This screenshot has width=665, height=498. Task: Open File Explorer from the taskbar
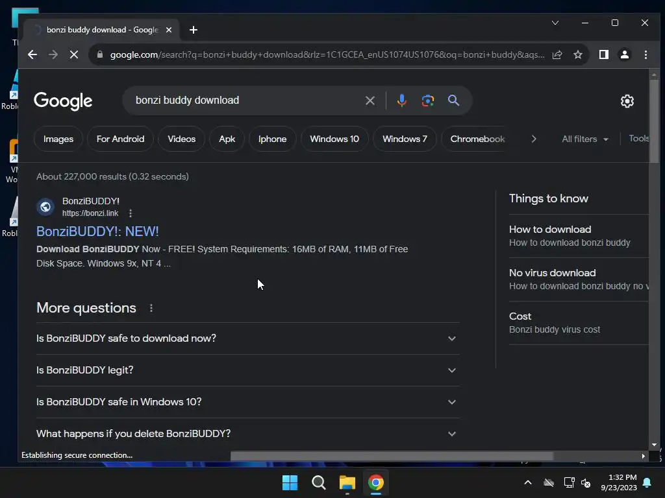coord(347,482)
